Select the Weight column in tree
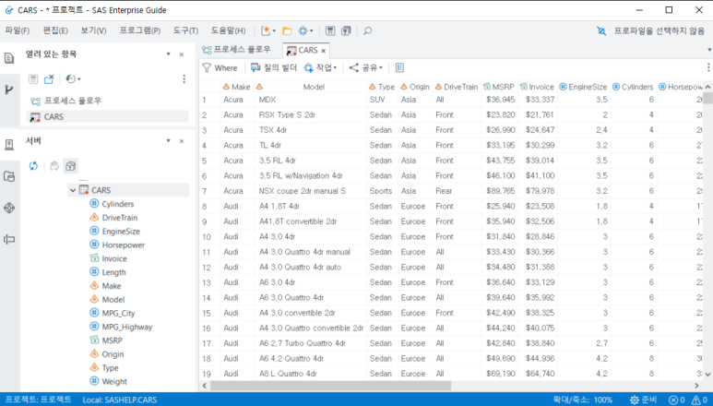 tap(114, 381)
